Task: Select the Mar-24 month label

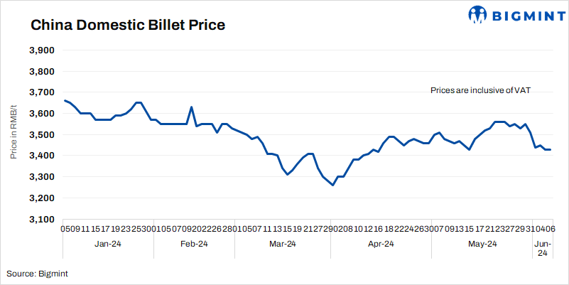Action: click(283, 244)
